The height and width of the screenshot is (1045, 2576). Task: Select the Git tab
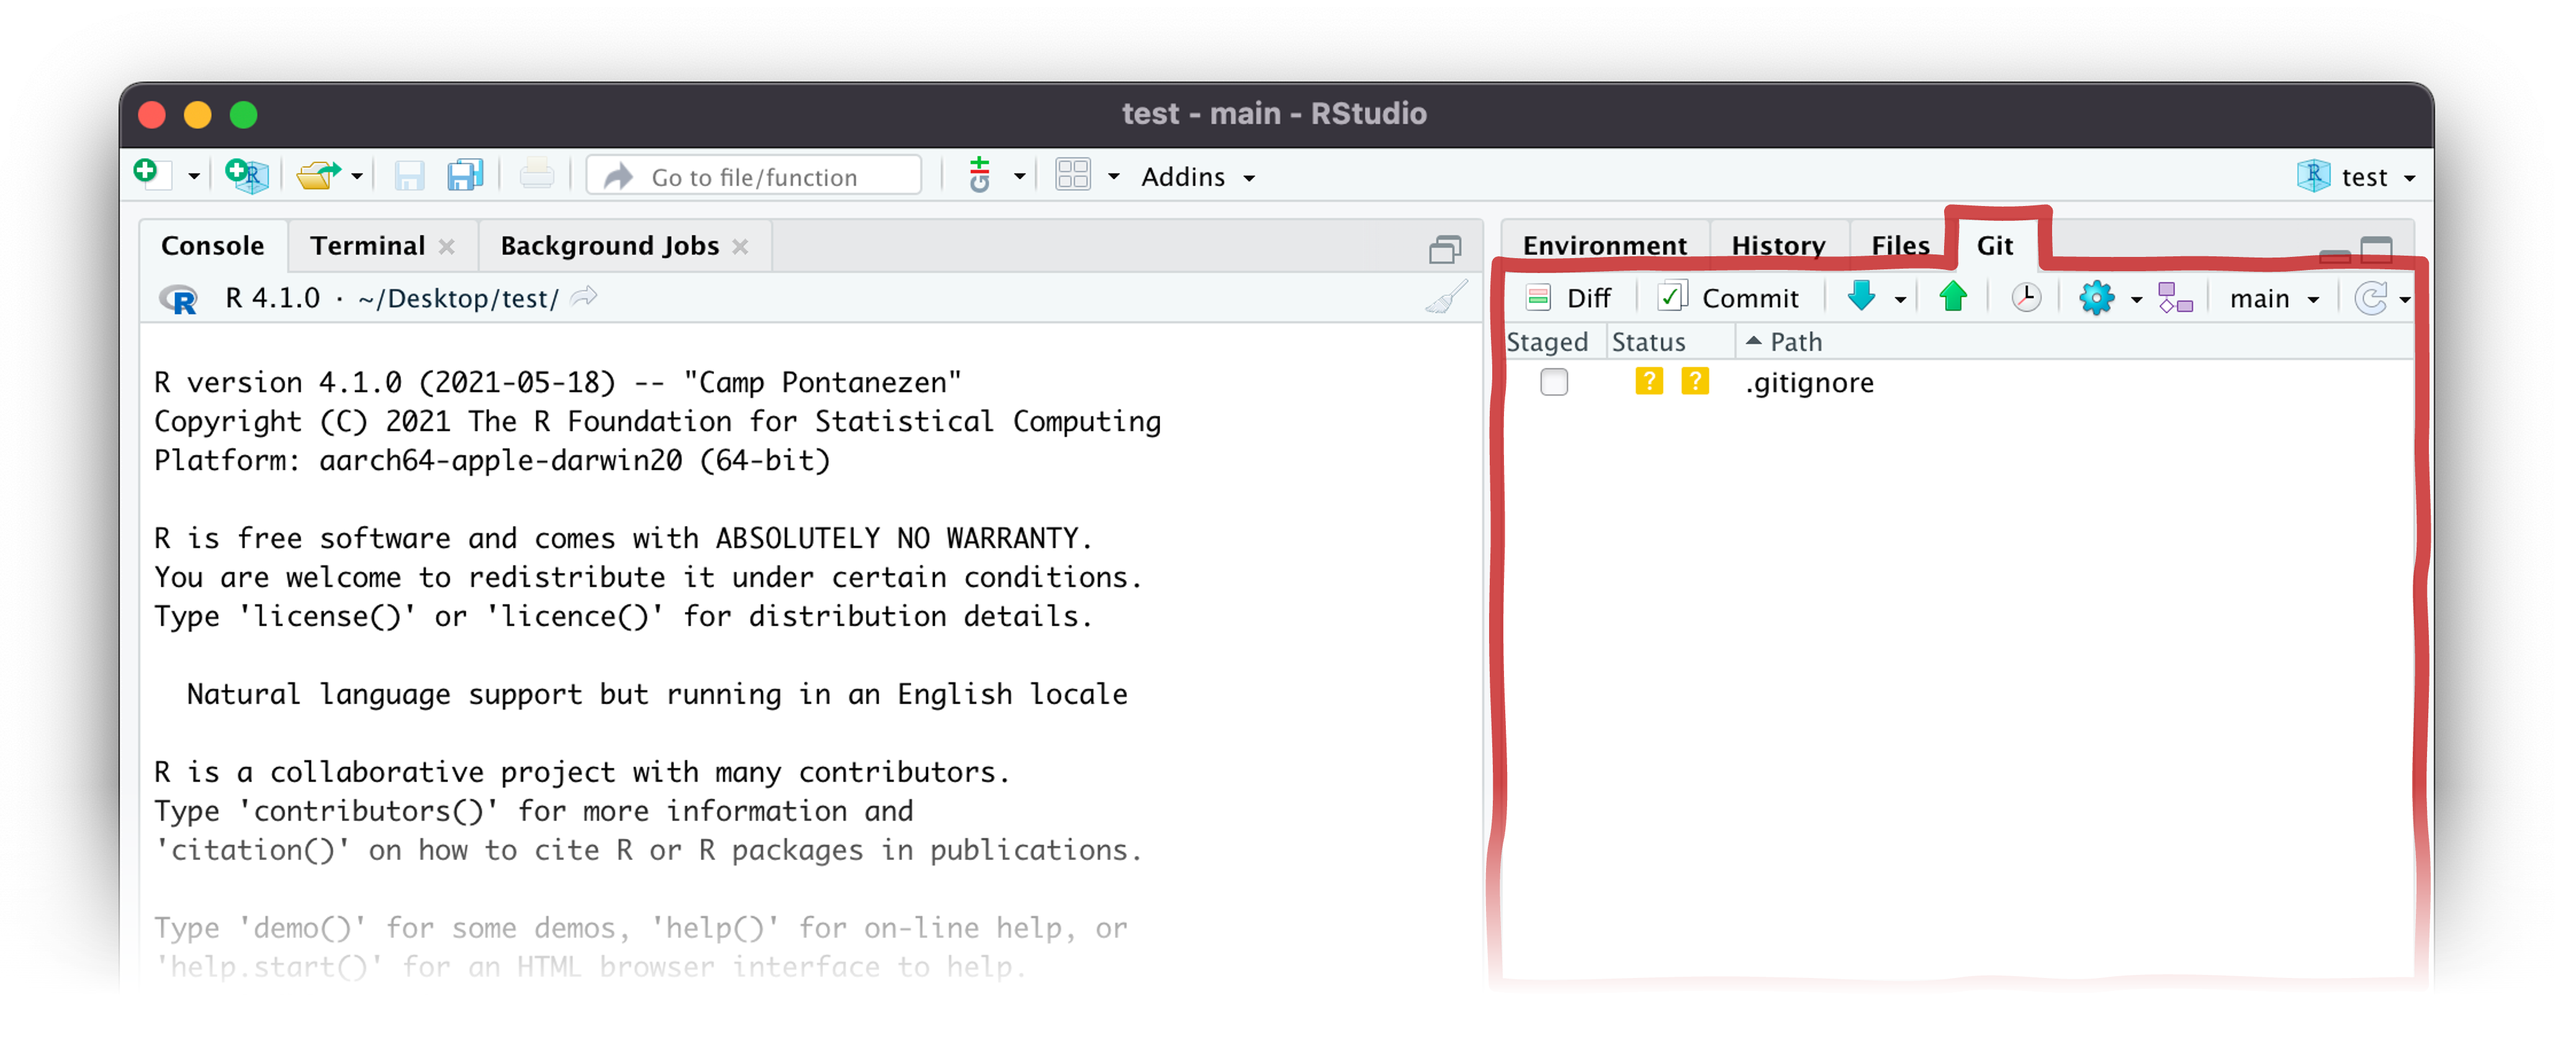[1995, 245]
